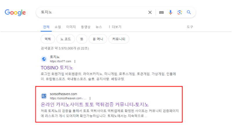
Task: Start voice search with microphone icon
Action: click(x=171, y=12)
